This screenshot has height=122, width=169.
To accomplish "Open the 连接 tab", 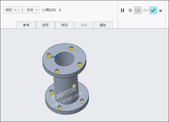I will tap(84, 25).
